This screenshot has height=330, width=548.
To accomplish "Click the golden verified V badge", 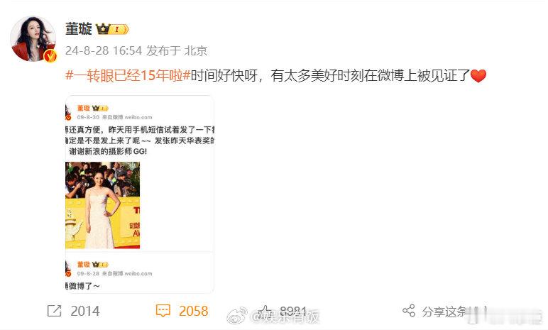I will (x=50, y=55).
